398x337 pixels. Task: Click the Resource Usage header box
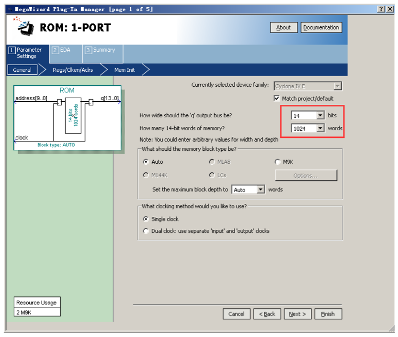37,302
